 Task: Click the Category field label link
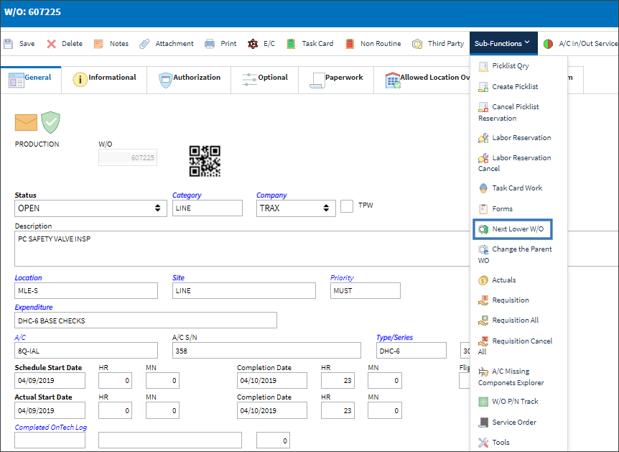tap(187, 195)
